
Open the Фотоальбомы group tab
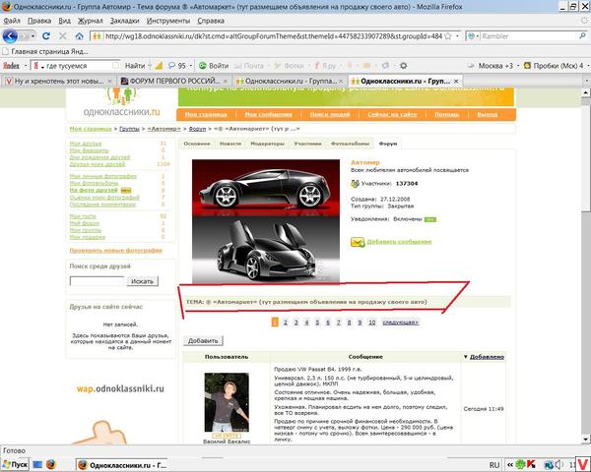tap(350, 144)
